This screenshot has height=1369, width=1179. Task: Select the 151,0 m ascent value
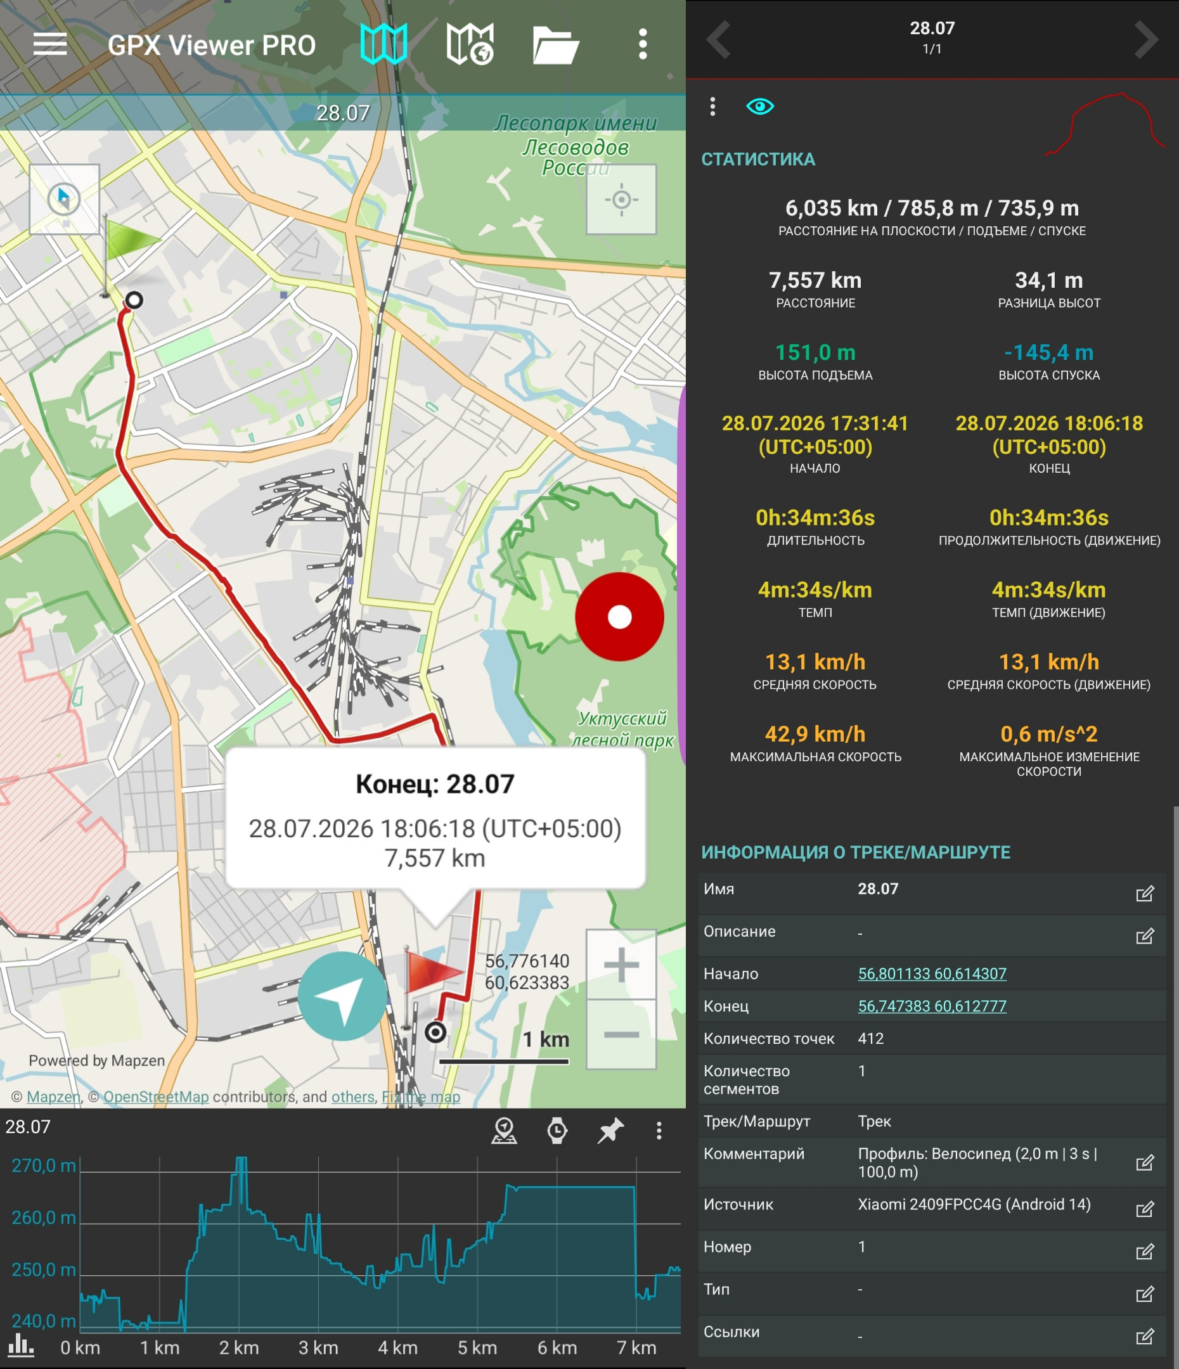[x=816, y=352]
